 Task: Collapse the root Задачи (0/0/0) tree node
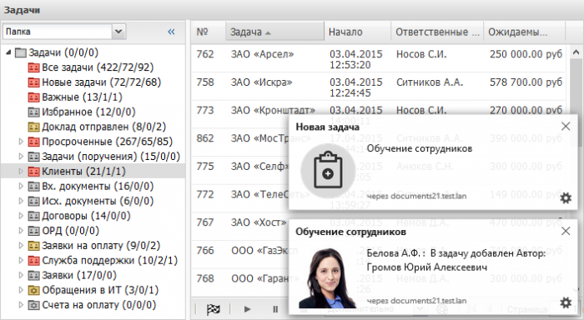8,52
